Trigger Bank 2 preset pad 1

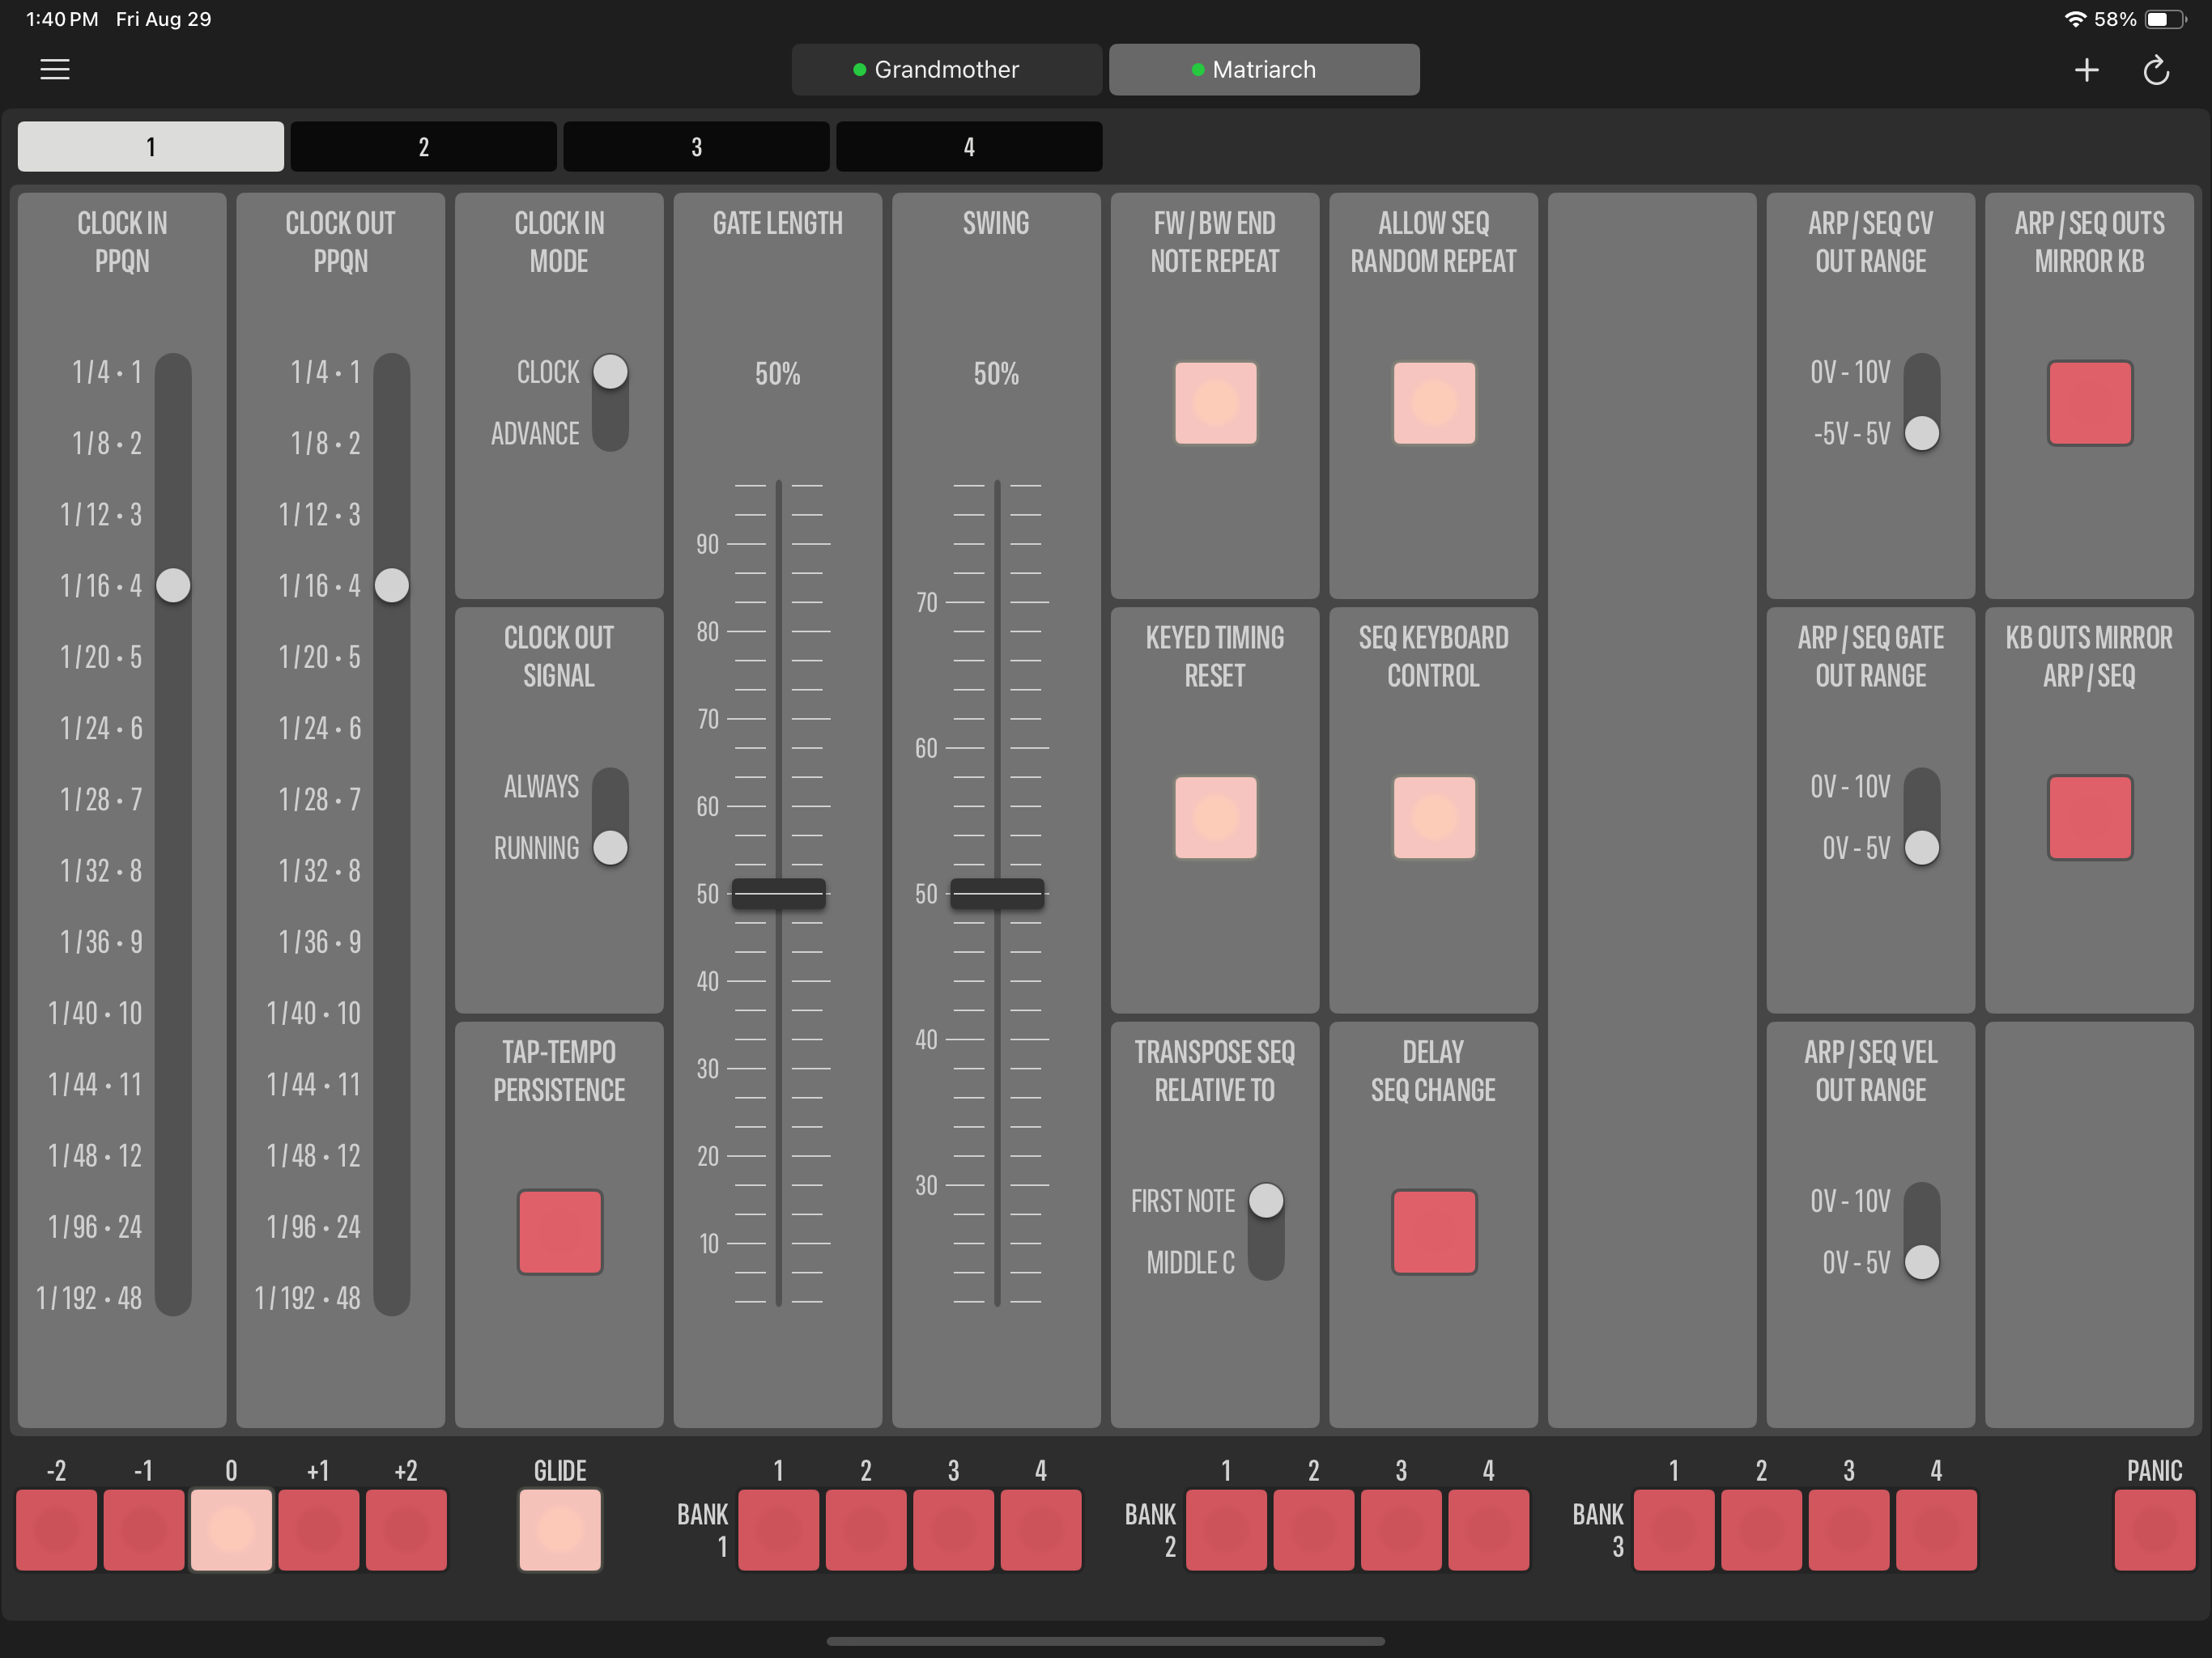tap(1226, 1529)
